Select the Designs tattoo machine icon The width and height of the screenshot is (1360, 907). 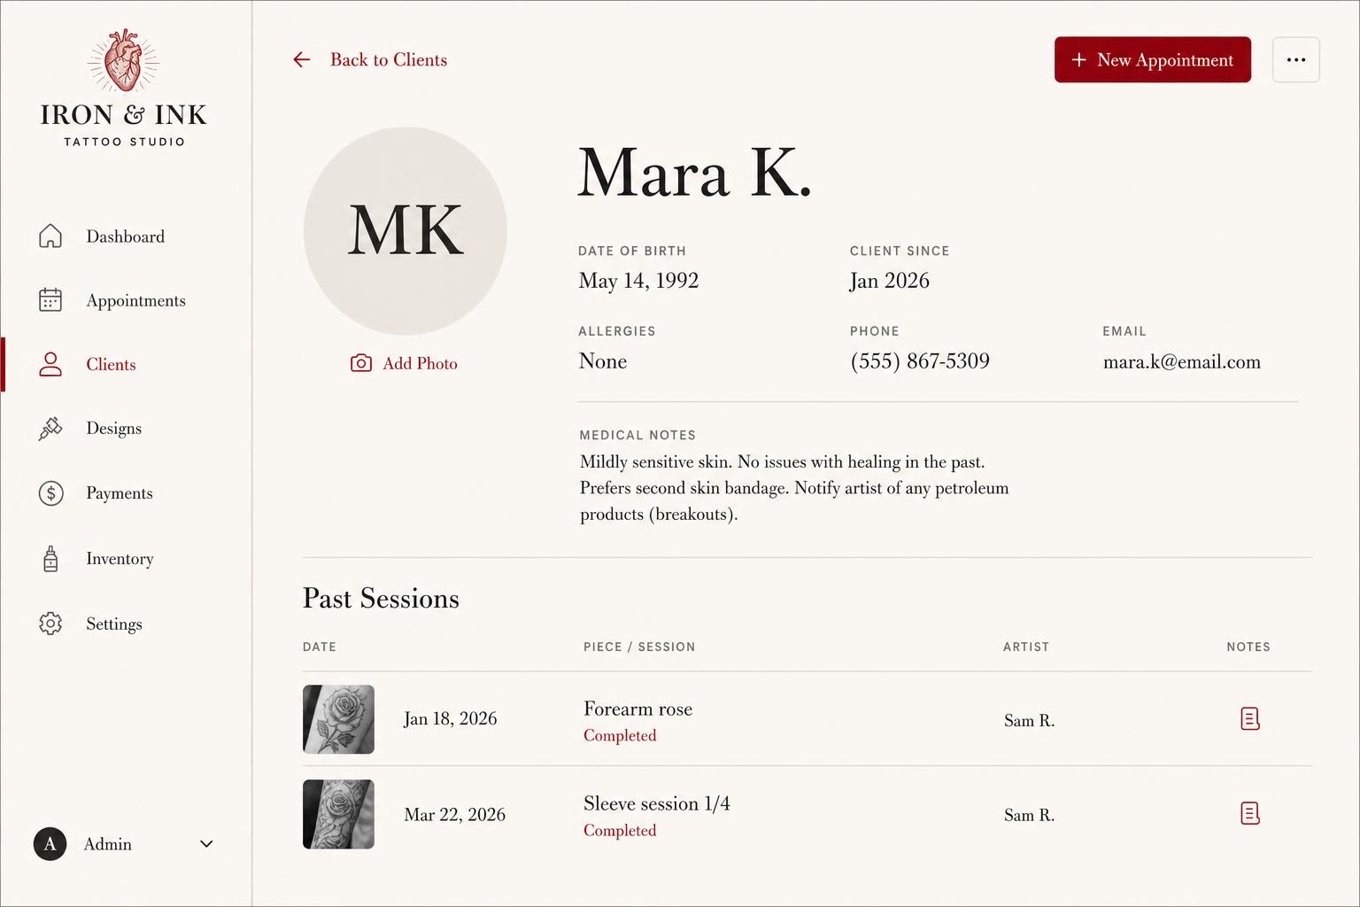point(50,428)
